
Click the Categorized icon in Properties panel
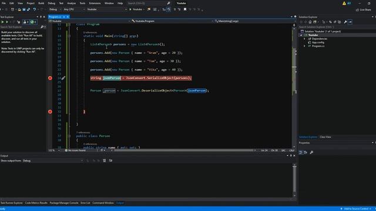pos(301,152)
